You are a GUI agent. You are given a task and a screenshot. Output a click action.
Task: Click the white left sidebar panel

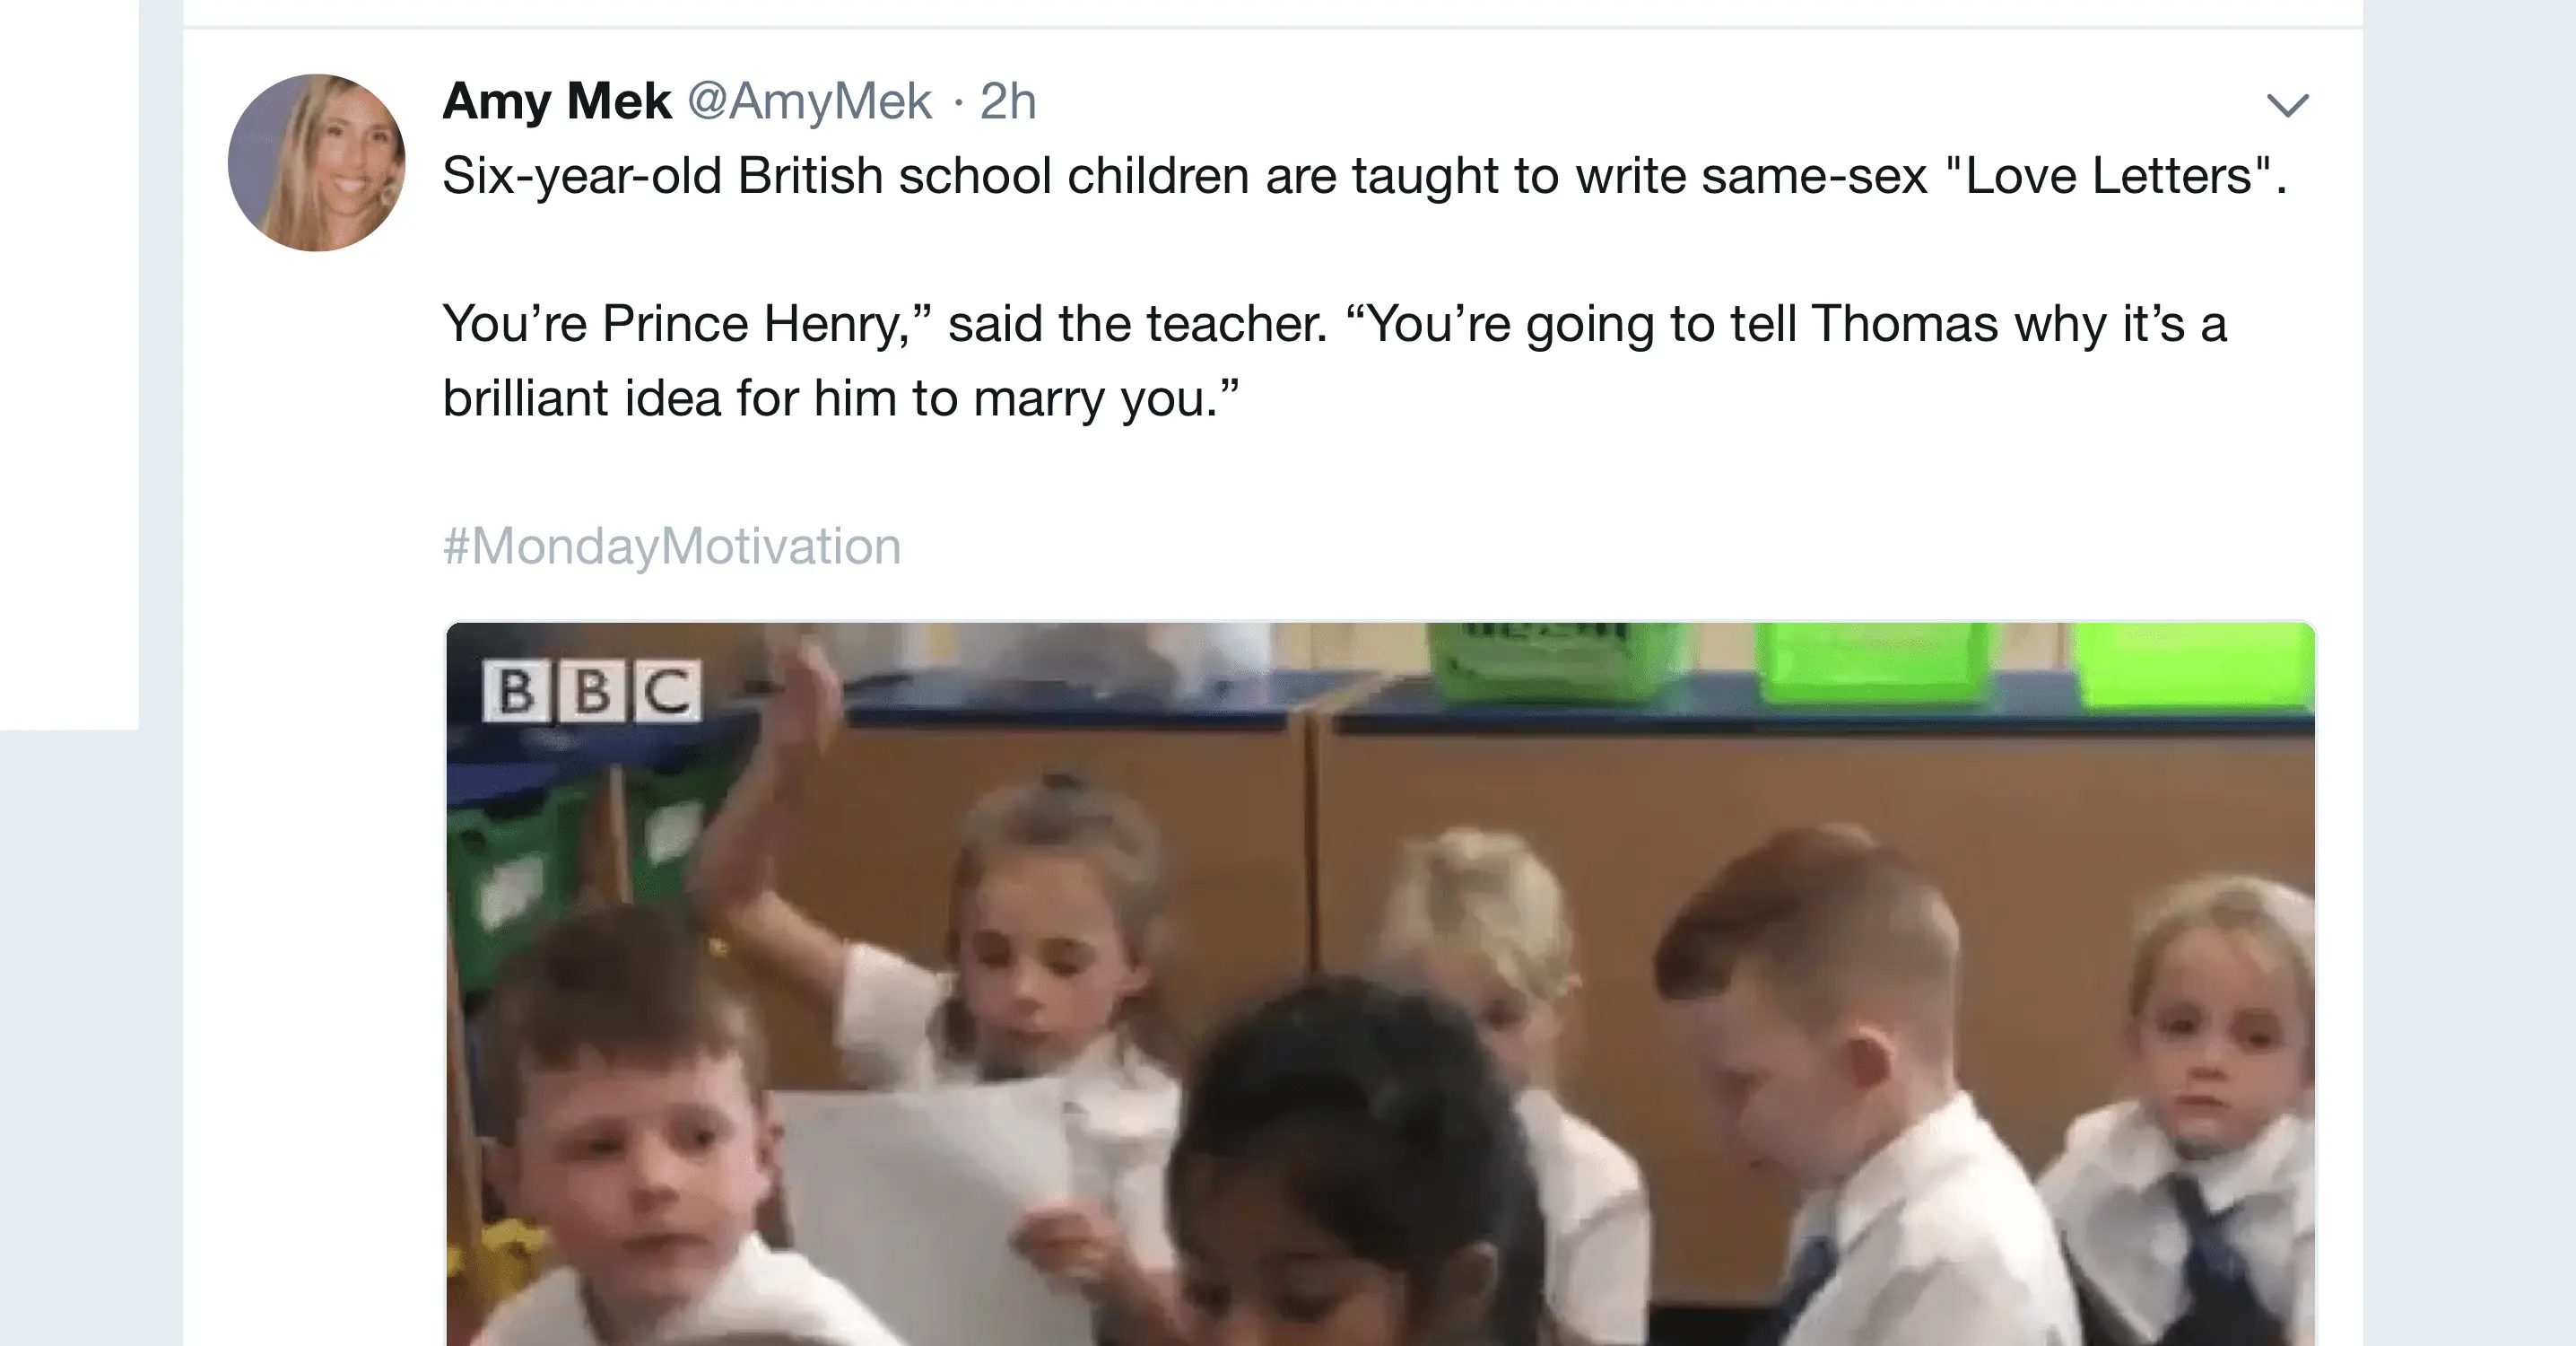point(68,360)
